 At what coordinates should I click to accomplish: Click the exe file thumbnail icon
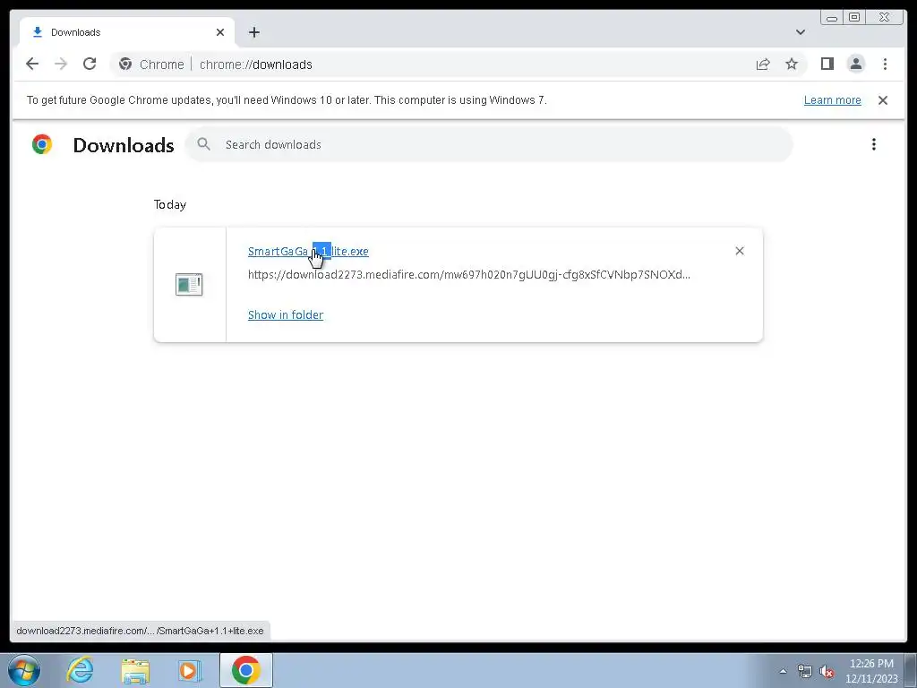click(x=189, y=284)
